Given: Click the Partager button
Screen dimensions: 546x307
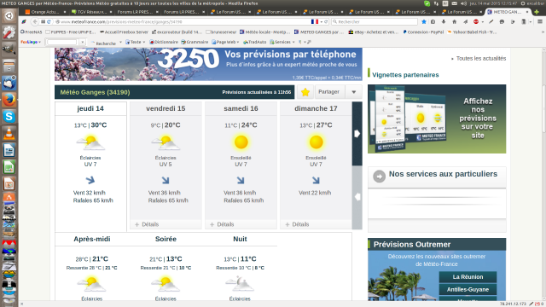Looking at the screenshot, I should tap(328, 92).
